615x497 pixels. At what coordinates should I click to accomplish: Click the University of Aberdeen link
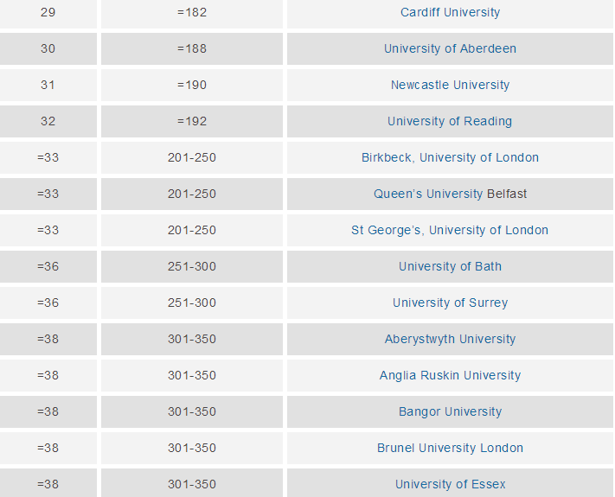pyautogui.click(x=450, y=49)
